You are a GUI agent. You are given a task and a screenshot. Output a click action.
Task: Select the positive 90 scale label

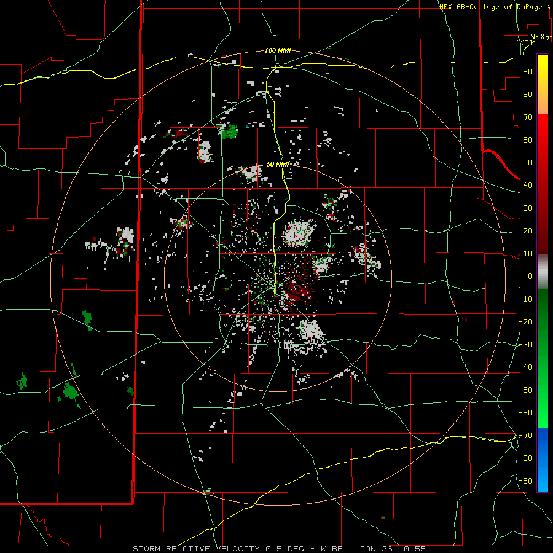click(x=528, y=72)
